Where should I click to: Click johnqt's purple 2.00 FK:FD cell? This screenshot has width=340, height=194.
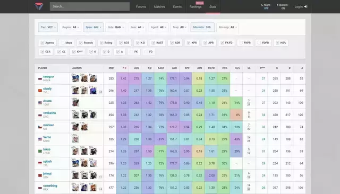point(211,175)
